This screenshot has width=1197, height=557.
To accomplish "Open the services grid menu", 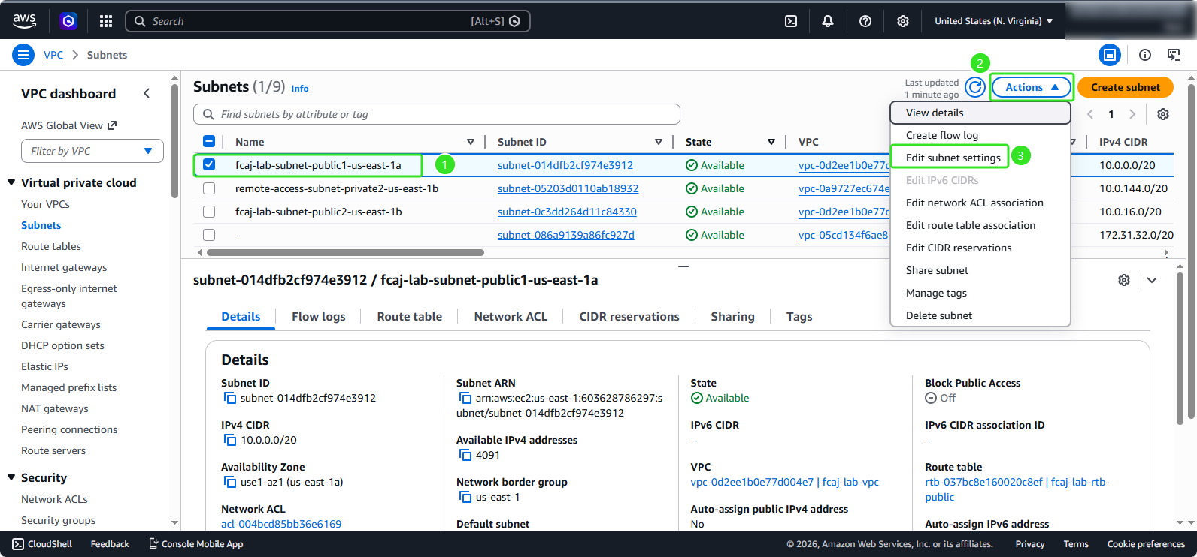I will (x=106, y=21).
